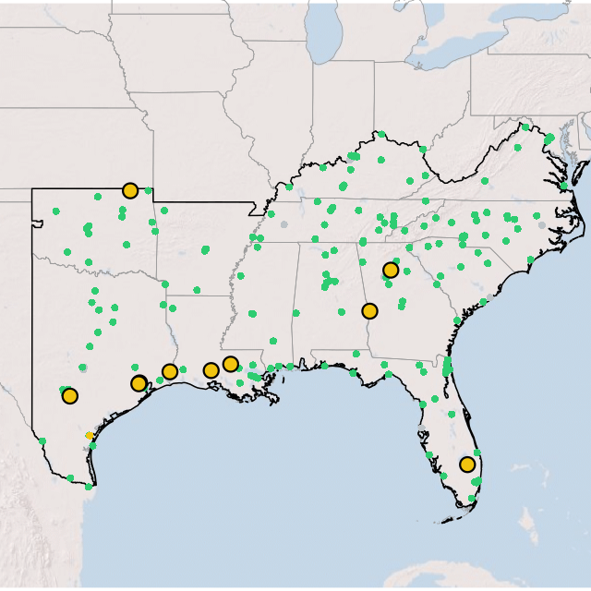The width and height of the screenshot is (591, 591).
Task: Select the yellow marker at Houston
Action: [x=139, y=384]
